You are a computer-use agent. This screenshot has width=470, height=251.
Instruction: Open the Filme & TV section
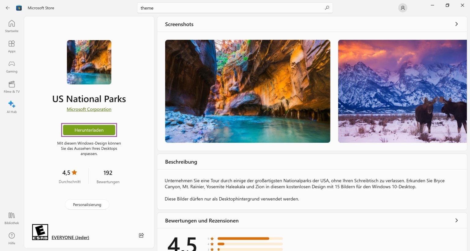11,87
